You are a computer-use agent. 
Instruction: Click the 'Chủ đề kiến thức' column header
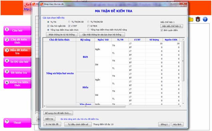tap(59, 40)
